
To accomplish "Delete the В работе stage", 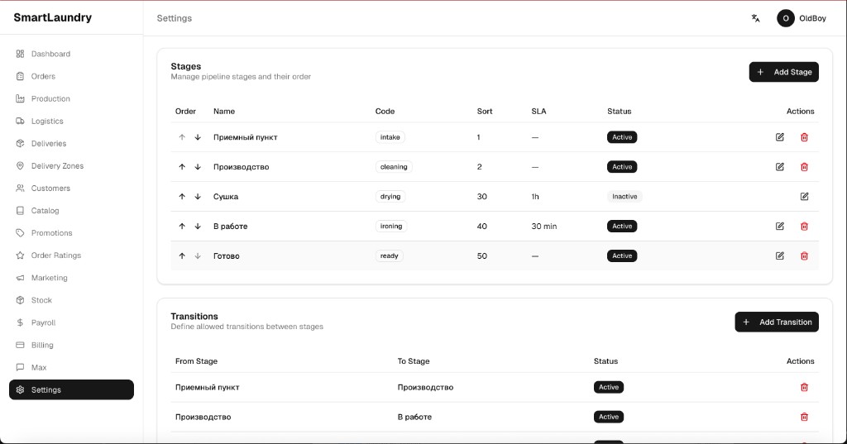I will point(804,227).
